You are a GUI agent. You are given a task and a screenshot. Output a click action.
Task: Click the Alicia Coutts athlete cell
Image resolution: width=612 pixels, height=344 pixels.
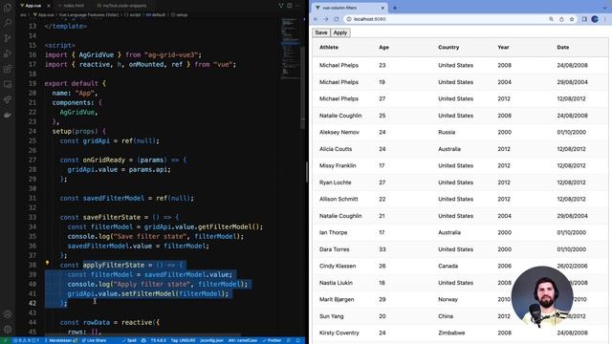pos(336,149)
